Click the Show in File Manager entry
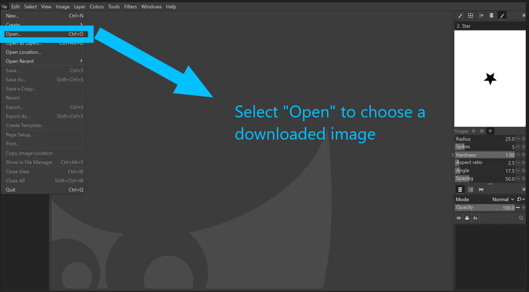 pyautogui.click(x=44, y=162)
